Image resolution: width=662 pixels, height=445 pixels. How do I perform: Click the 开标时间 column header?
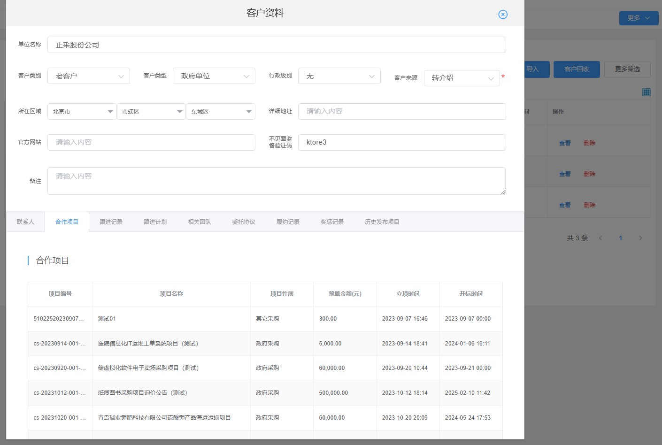click(471, 294)
